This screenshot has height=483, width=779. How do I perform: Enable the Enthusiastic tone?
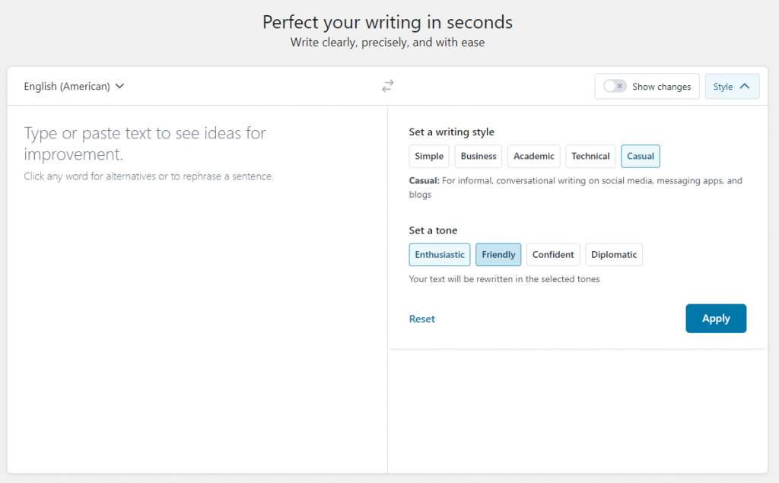point(440,255)
